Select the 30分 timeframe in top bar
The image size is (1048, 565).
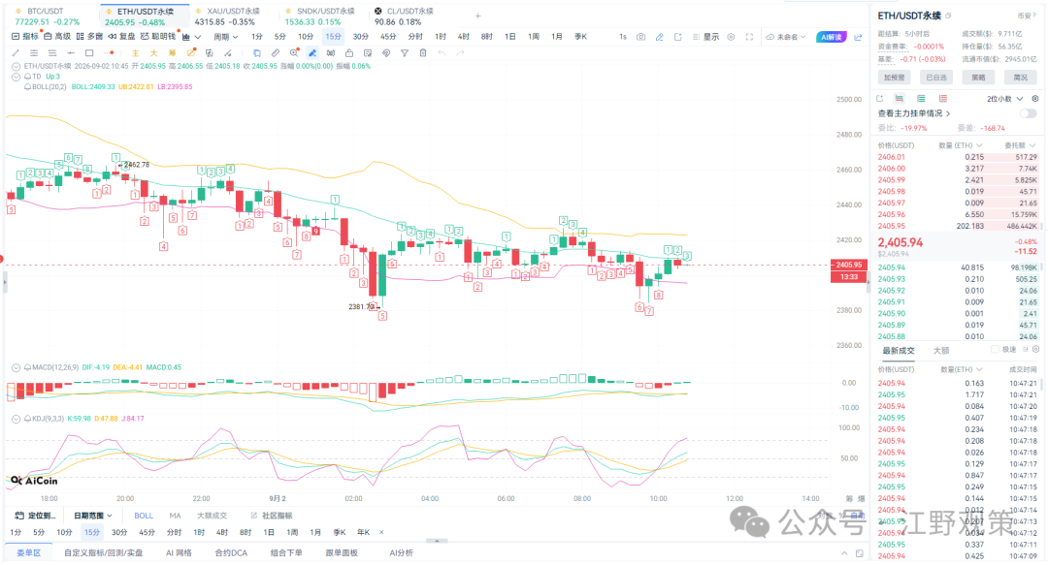[x=360, y=37]
